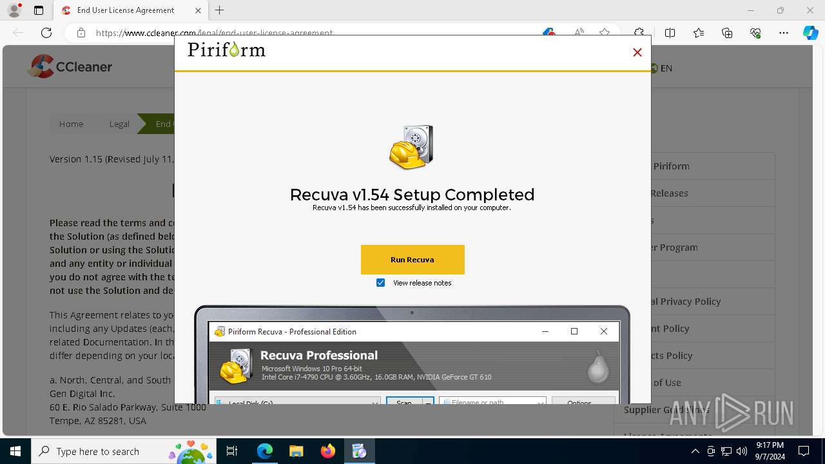Go to the Home breadcrumb
The image size is (825, 464).
click(x=71, y=124)
